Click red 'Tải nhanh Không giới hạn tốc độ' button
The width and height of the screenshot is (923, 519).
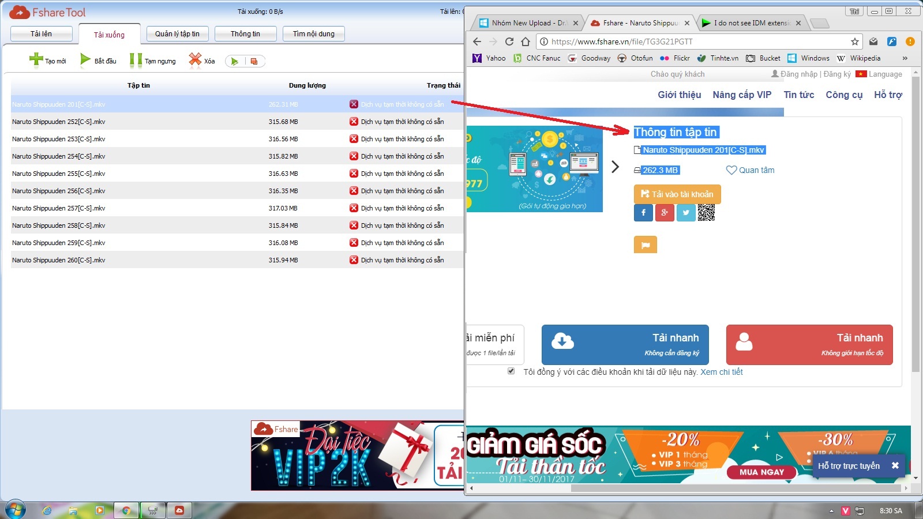[809, 345]
